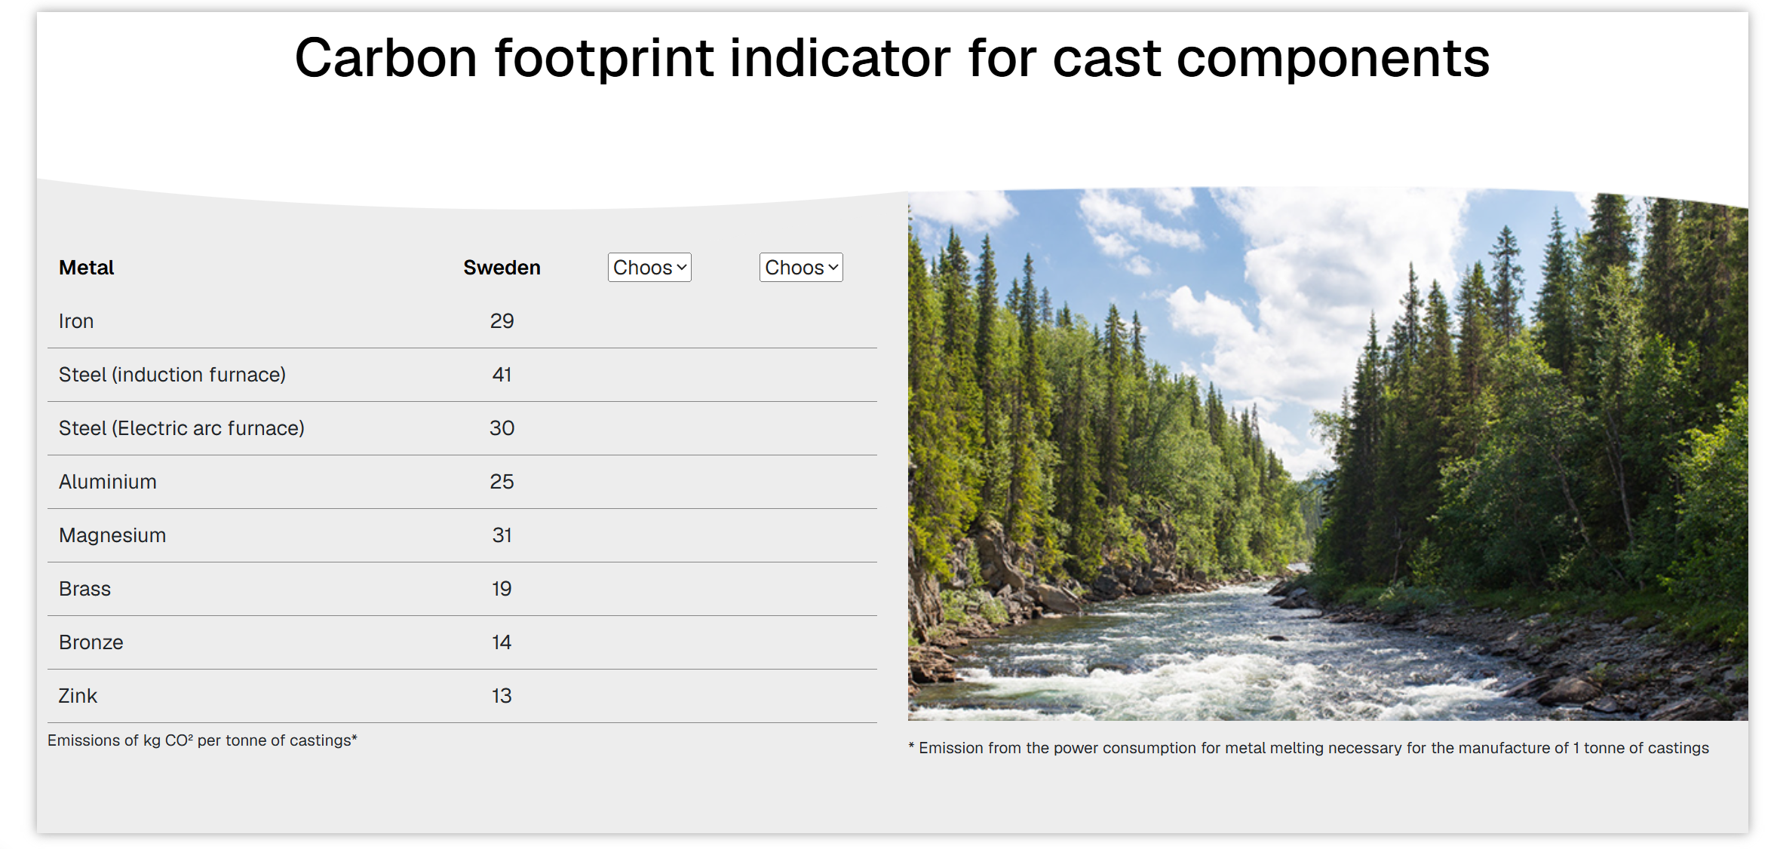Open the first Choose country dropdown
The width and height of the screenshot is (1777, 849).
point(649,268)
